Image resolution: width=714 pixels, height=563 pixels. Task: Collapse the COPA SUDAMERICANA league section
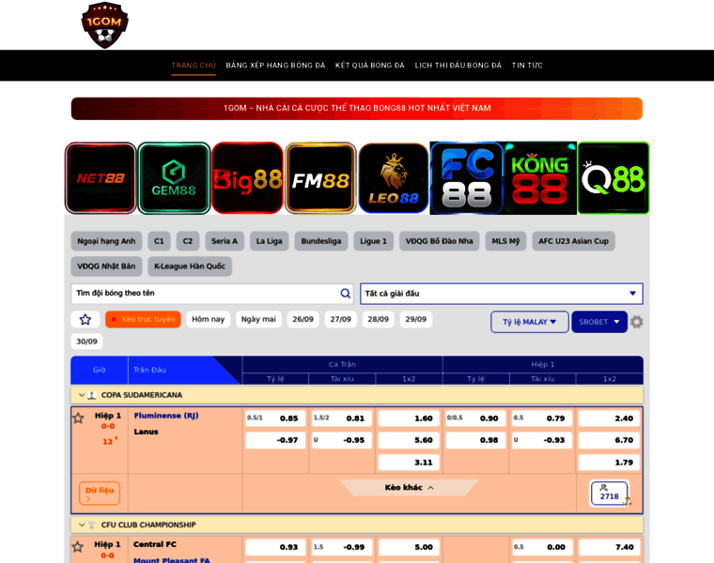pos(82,395)
